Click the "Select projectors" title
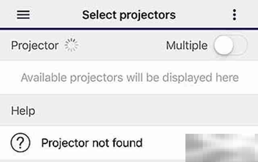Viewport: 258px width, 162px height. pos(129,15)
